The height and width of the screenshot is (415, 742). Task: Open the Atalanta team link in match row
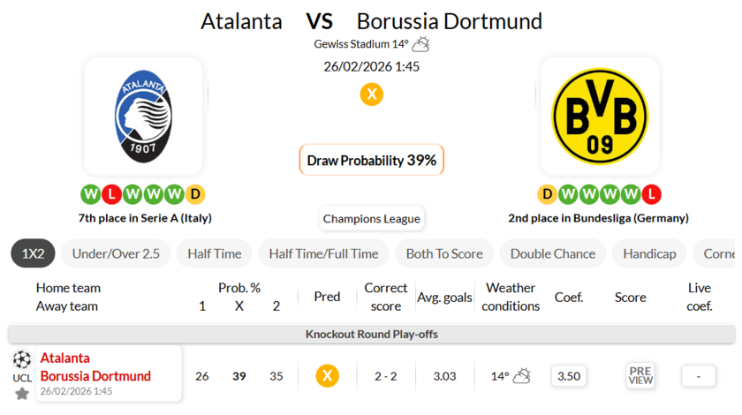(x=65, y=358)
